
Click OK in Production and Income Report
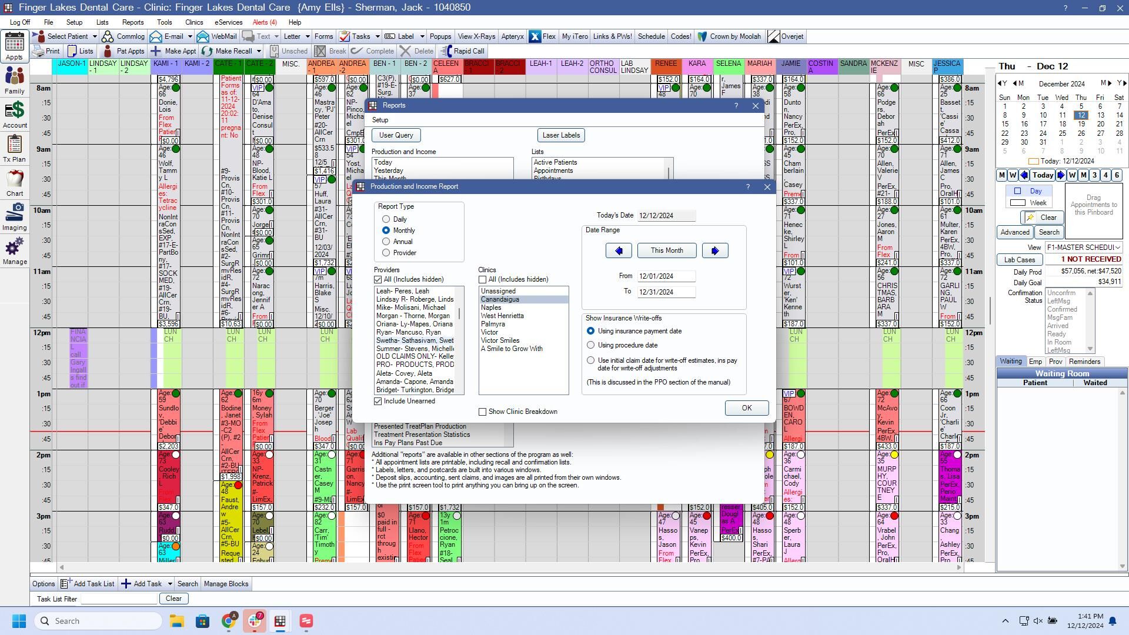click(747, 408)
